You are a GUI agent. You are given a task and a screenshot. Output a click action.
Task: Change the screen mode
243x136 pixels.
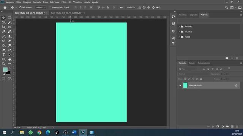point(9,78)
